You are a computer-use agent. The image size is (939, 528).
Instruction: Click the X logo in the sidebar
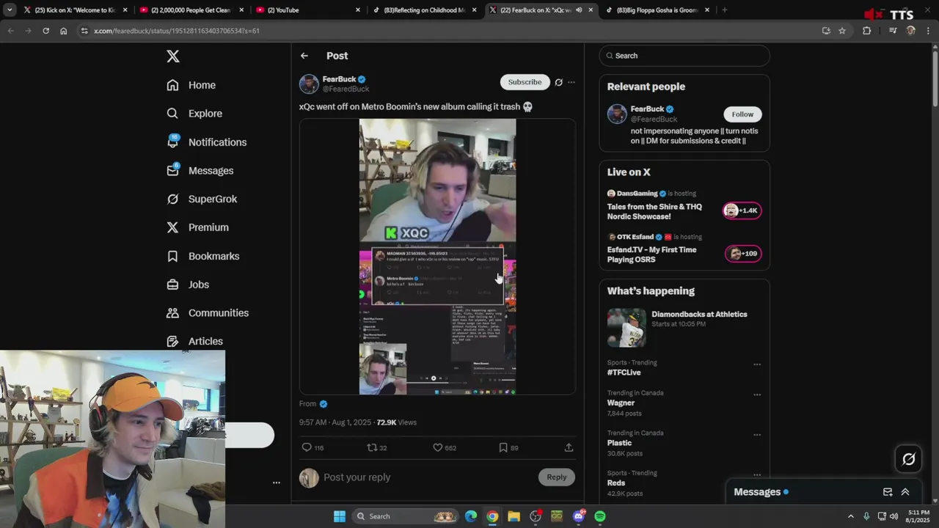coord(173,56)
